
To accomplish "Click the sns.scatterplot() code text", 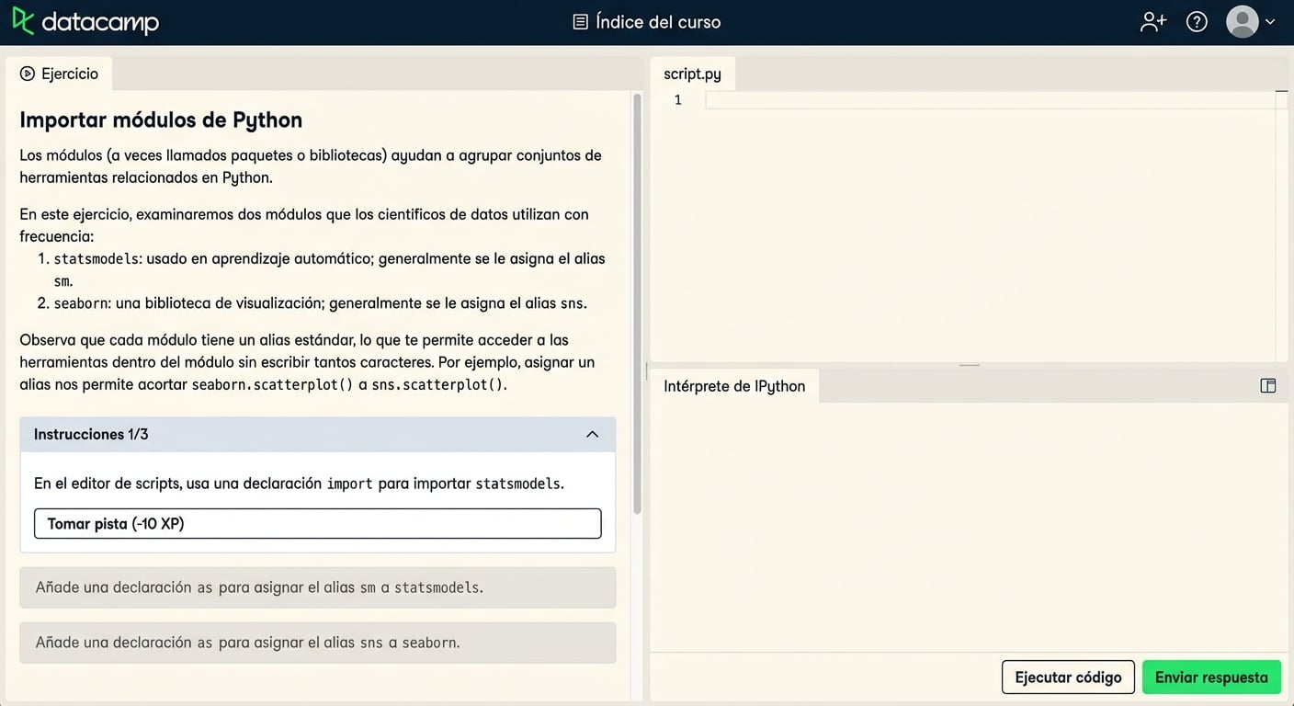I will [x=437, y=384].
